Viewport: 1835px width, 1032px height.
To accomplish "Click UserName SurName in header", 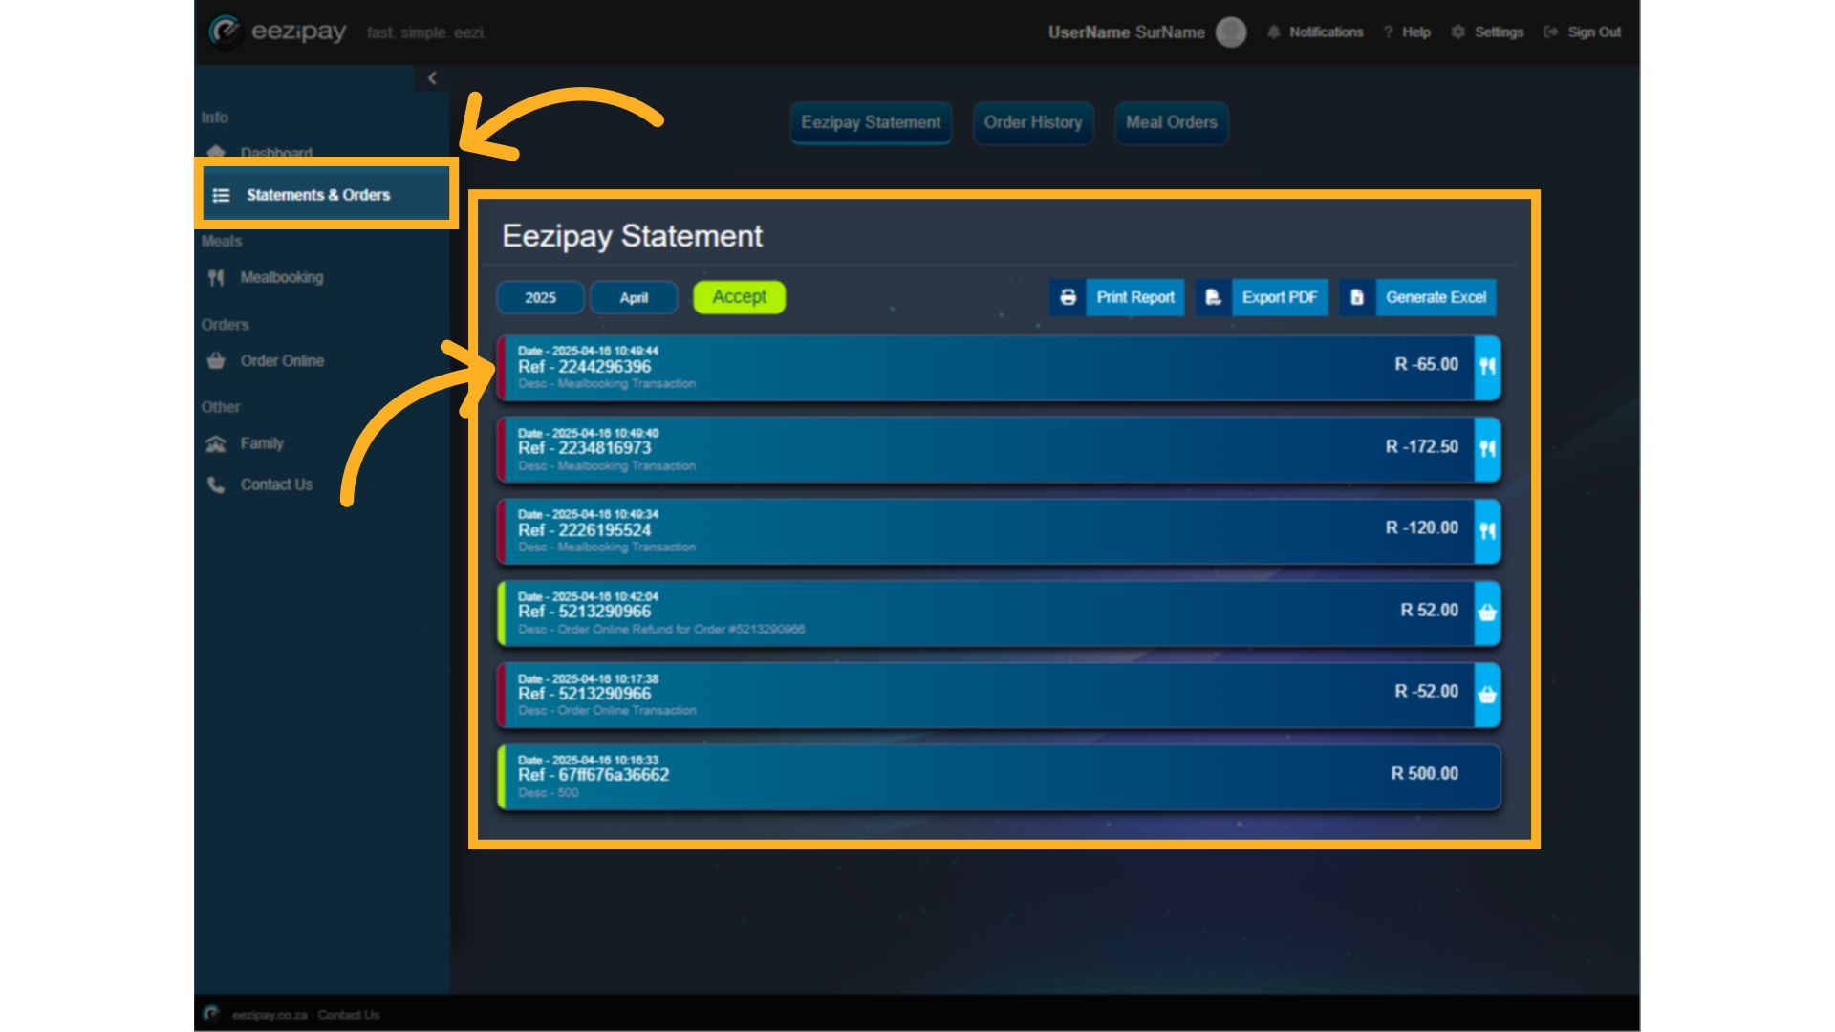I will [x=1126, y=32].
